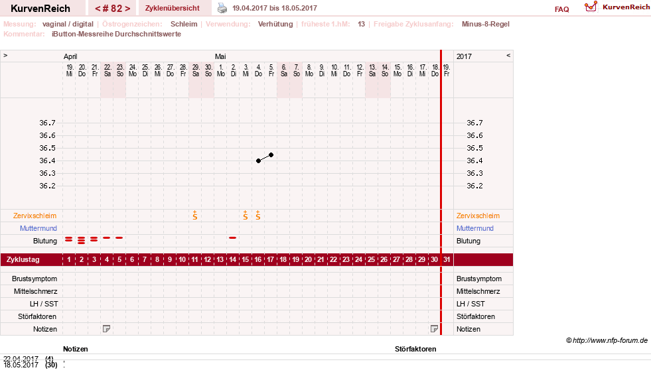Select cycle day 20 in Zyklustag bar
Screen dimensions: 651x388
click(x=308, y=259)
